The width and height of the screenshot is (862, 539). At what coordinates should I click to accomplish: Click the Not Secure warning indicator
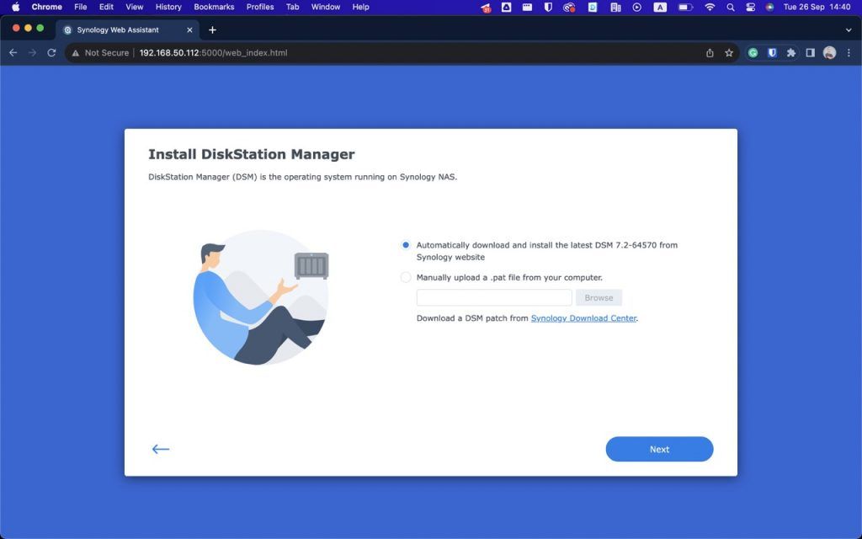tap(101, 53)
